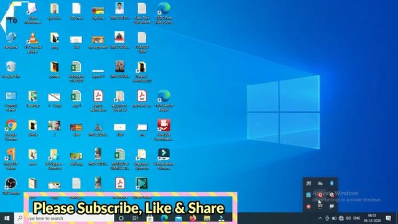
Task: Launch Google Chrome from the desktop
Action: pos(11,130)
